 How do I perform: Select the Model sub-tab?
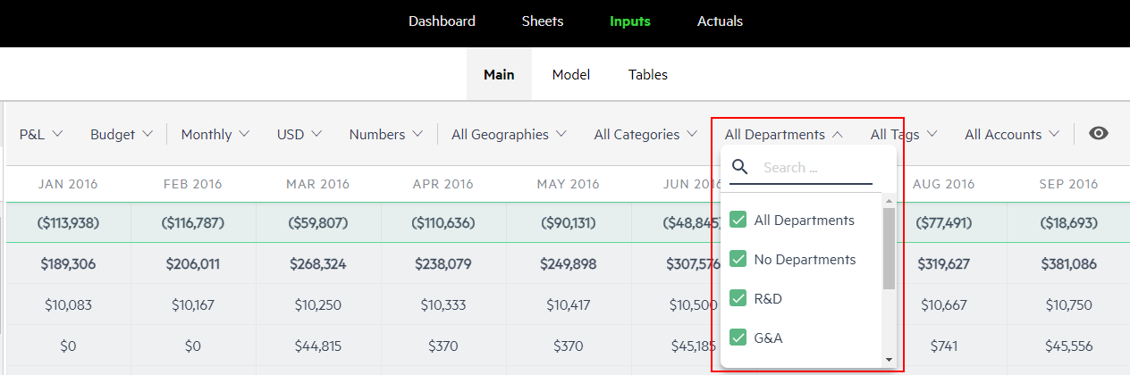571,74
